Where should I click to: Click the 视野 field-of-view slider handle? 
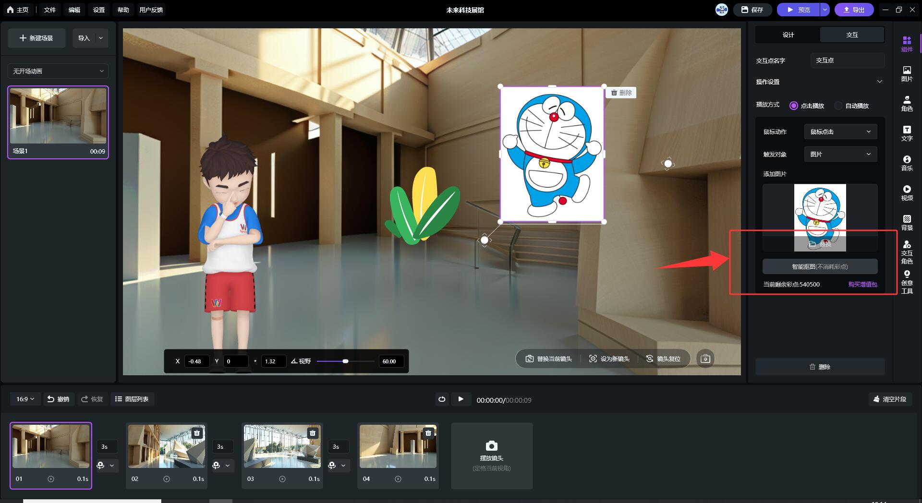click(x=345, y=361)
